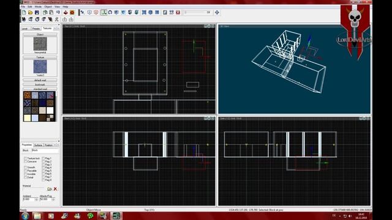Viewport: 392px width, 220px height.
Task: Toggle the Flag 8 checkbox
Action: 43,180
